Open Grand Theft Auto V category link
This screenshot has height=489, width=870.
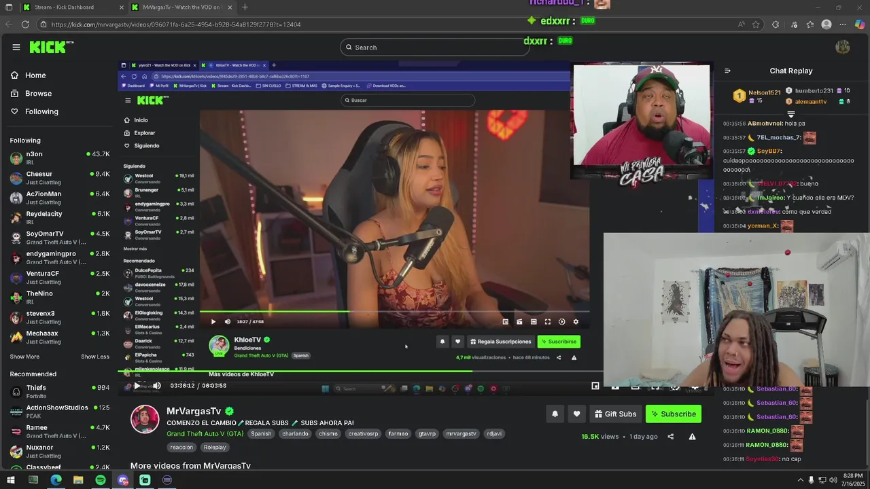[x=205, y=434]
